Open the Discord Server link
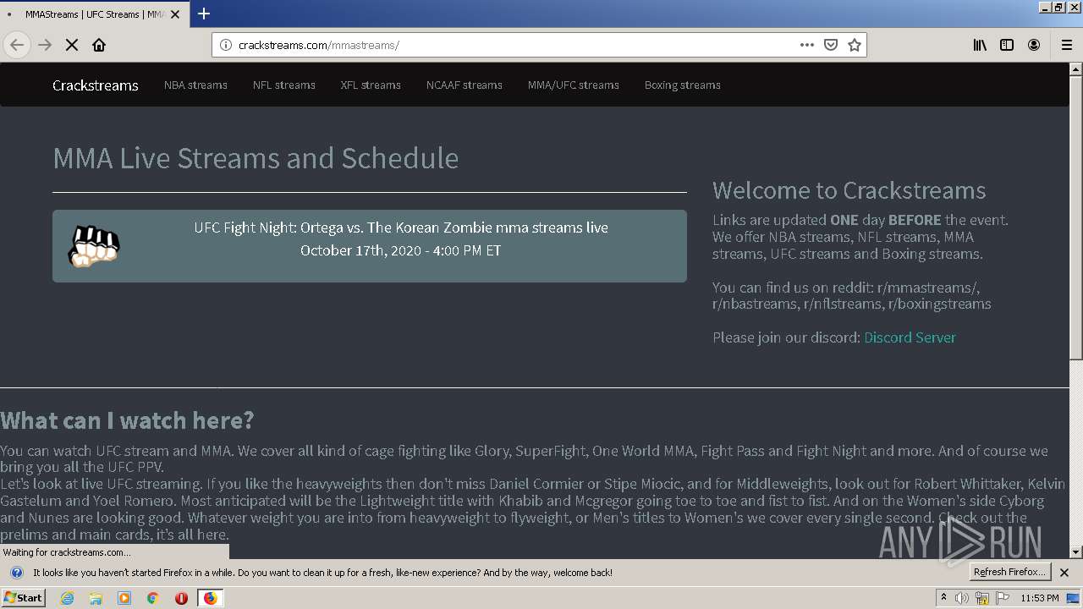Image resolution: width=1083 pixels, height=609 pixels. pyautogui.click(x=910, y=337)
